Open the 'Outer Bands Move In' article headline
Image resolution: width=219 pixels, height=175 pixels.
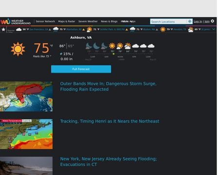click(108, 87)
